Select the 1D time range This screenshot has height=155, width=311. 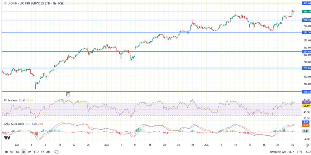click(x=6, y=152)
